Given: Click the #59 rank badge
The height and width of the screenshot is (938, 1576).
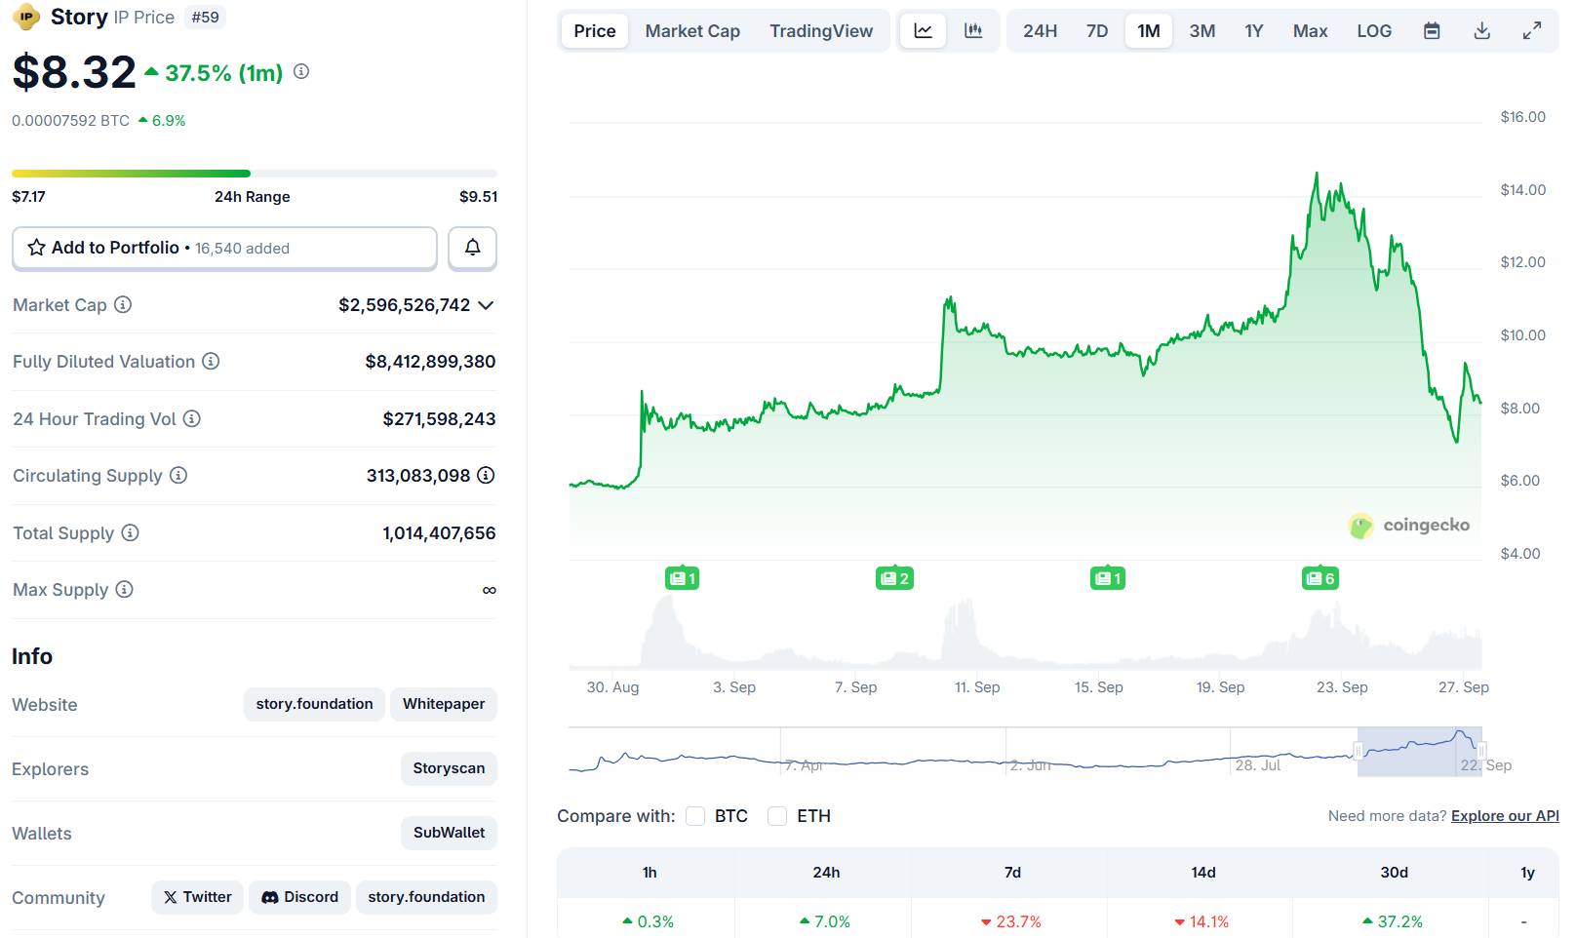Looking at the screenshot, I should 205,18.
